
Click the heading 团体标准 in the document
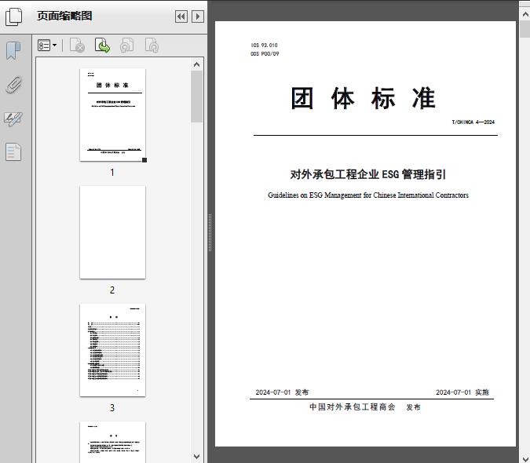[x=364, y=98]
